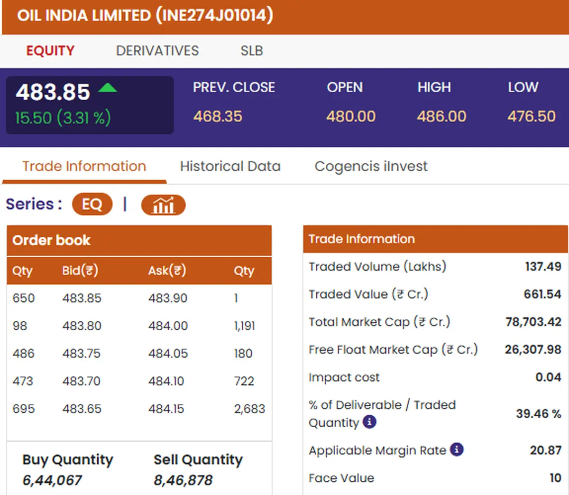Screen dimensions: 569x495
Task: Click the bid quantity 650
Action: coord(24,298)
